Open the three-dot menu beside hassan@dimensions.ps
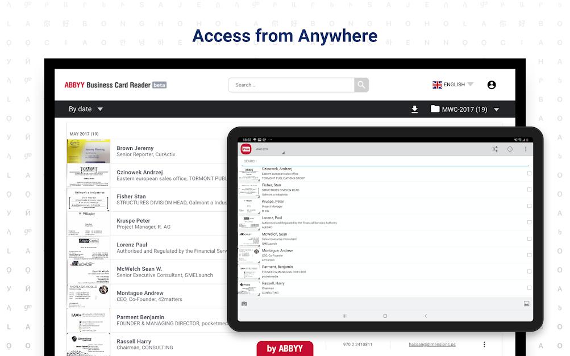The width and height of the screenshot is (570, 356). (x=484, y=344)
